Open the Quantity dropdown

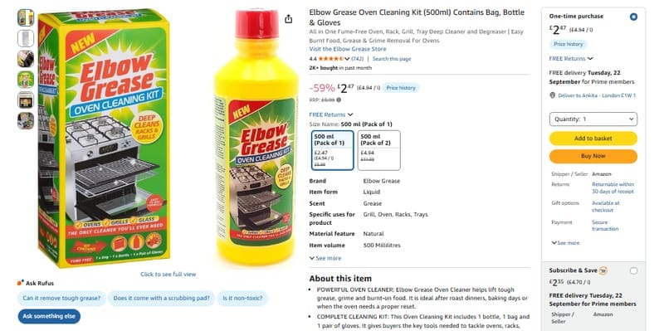click(x=593, y=119)
